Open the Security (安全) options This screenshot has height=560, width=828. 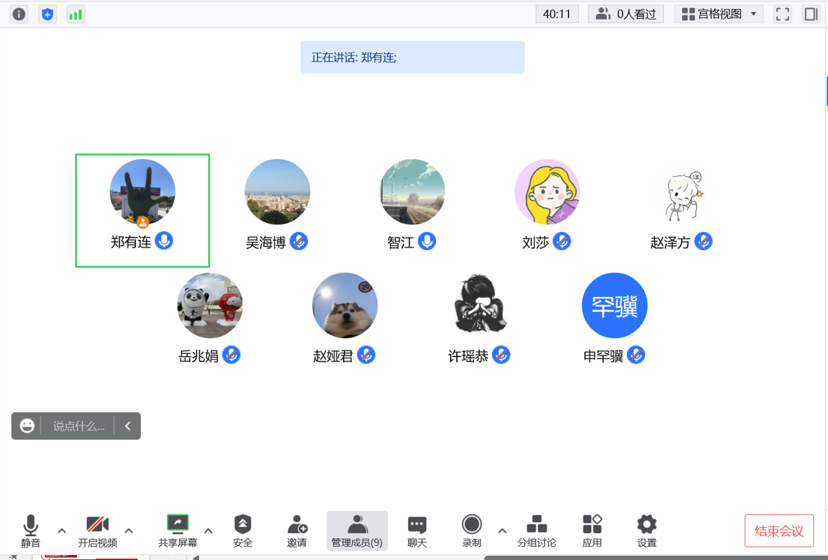tap(243, 531)
